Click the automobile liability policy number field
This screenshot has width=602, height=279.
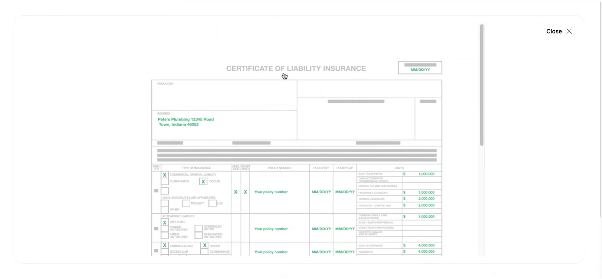(271, 229)
